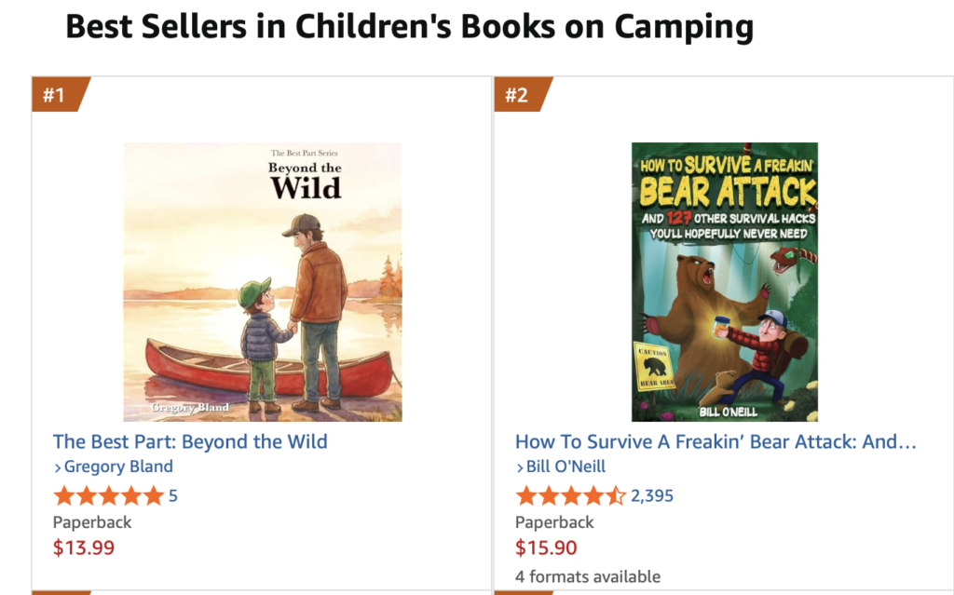
Task: Open the 2,395 ratings count link
Action: pyautogui.click(x=652, y=496)
